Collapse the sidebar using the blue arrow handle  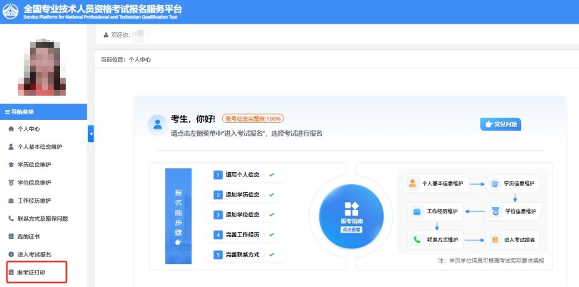click(90, 134)
